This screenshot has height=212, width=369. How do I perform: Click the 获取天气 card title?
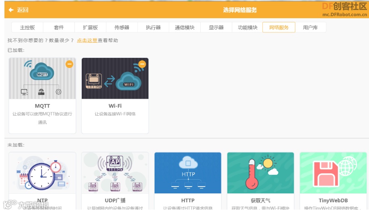pyautogui.click(x=261, y=201)
